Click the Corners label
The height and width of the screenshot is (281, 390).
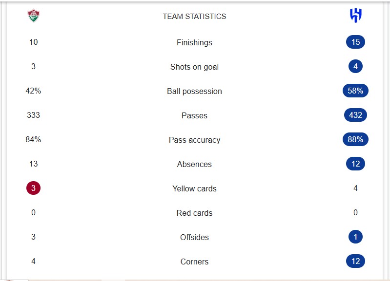(x=194, y=262)
